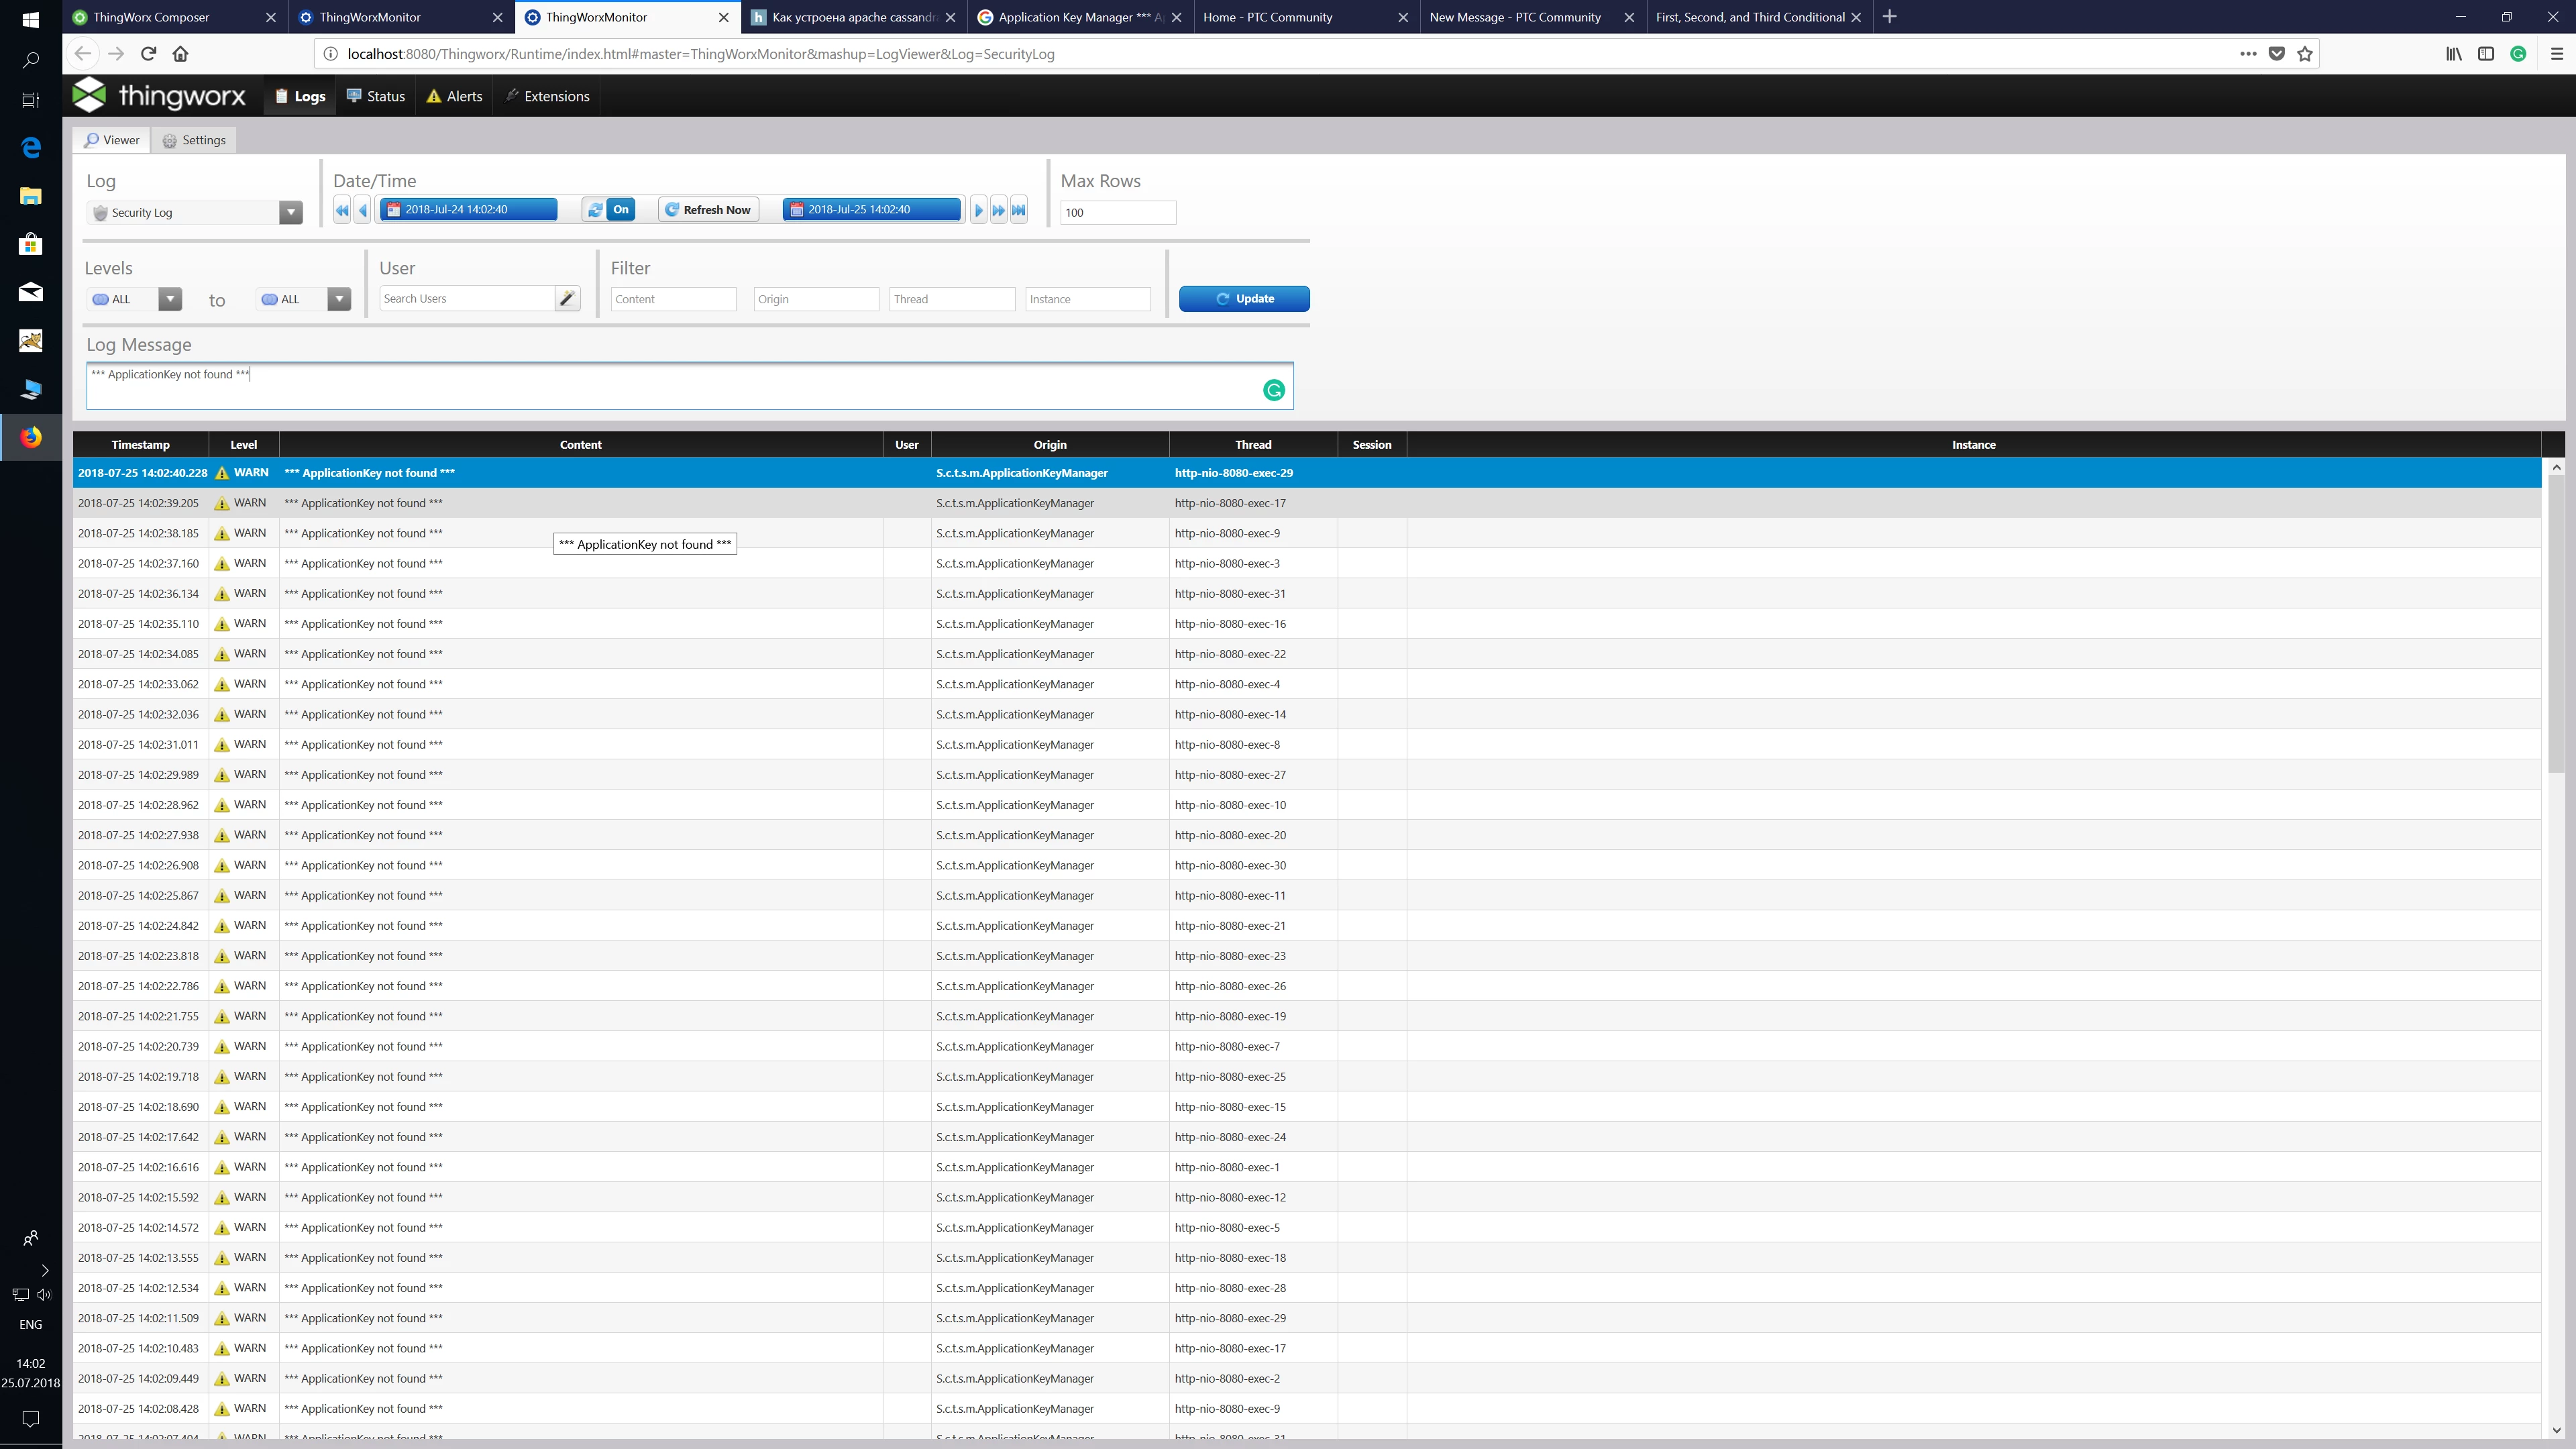Screen dimensions: 2576x1449
Task: Select the Viewer tab
Action: pos(112,140)
